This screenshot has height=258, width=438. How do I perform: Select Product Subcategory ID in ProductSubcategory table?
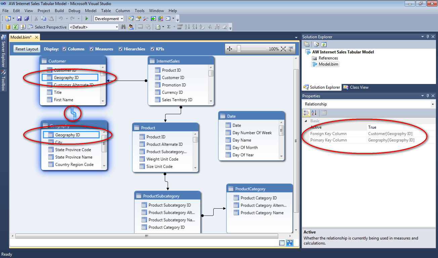[170, 205]
